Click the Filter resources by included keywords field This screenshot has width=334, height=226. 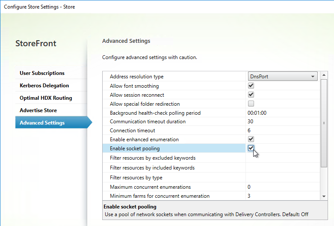pyautogui.click(x=283, y=168)
